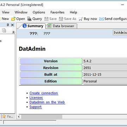127x127 pixels.
Task: Switch to the Data browser tab
Action: (x=61, y=26)
